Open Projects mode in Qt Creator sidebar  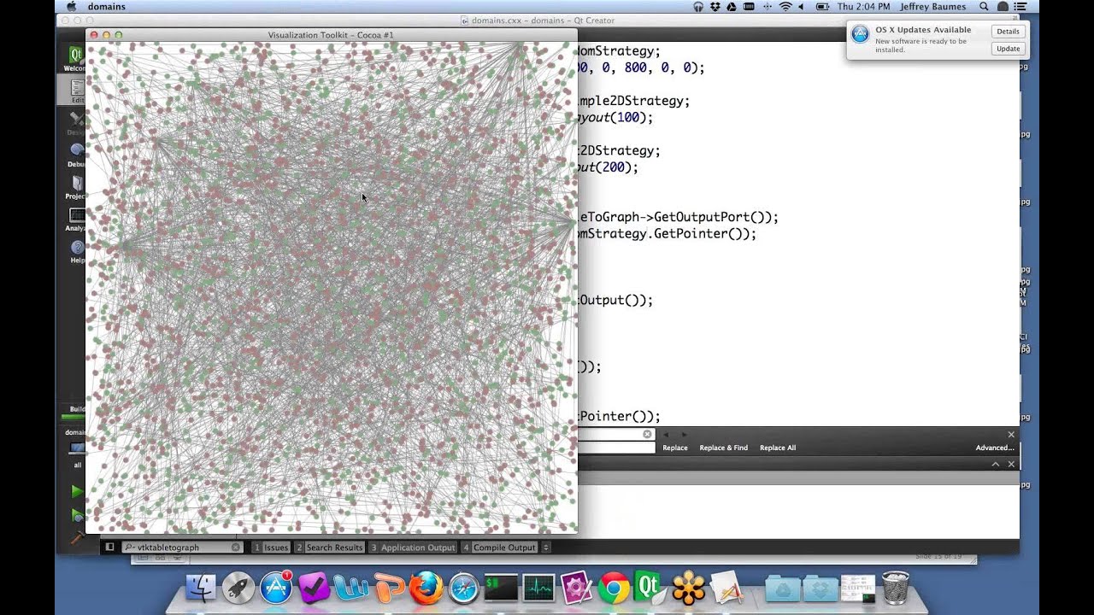coord(76,187)
